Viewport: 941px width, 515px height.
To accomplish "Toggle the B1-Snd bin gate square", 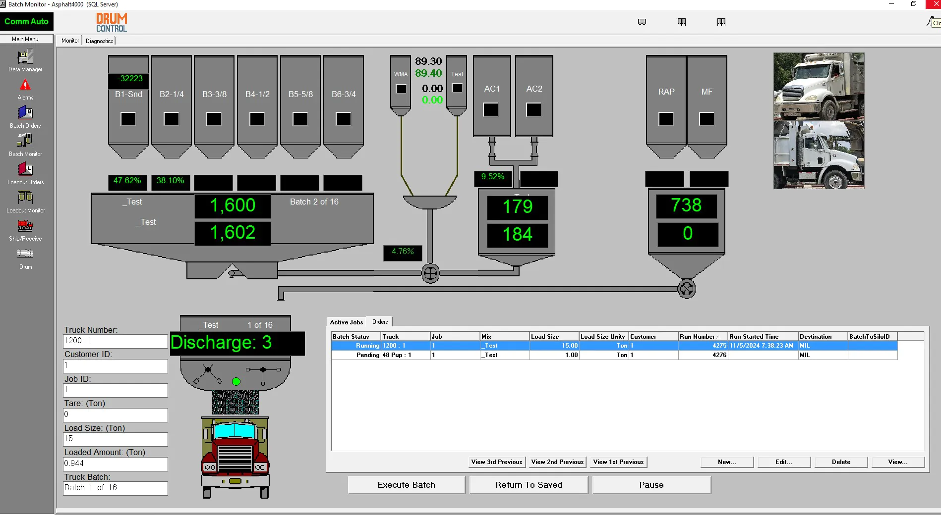I will click(x=128, y=118).
